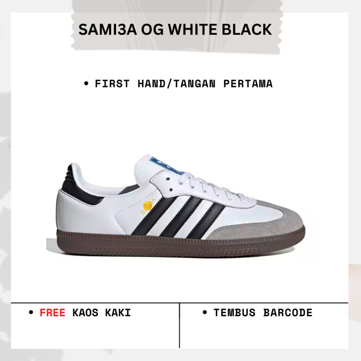
Task: Select the bullet before TEMBUS BARCODE
Action: [205, 312]
